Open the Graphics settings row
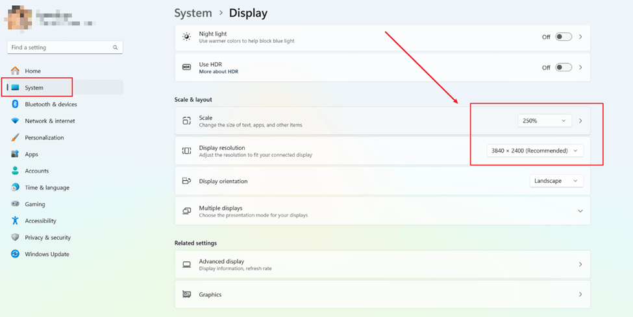Image resolution: width=633 pixels, height=317 pixels. 382,294
